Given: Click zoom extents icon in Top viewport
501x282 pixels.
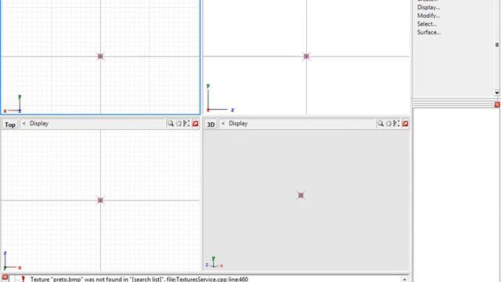Looking at the screenshot, I should (x=186, y=124).
